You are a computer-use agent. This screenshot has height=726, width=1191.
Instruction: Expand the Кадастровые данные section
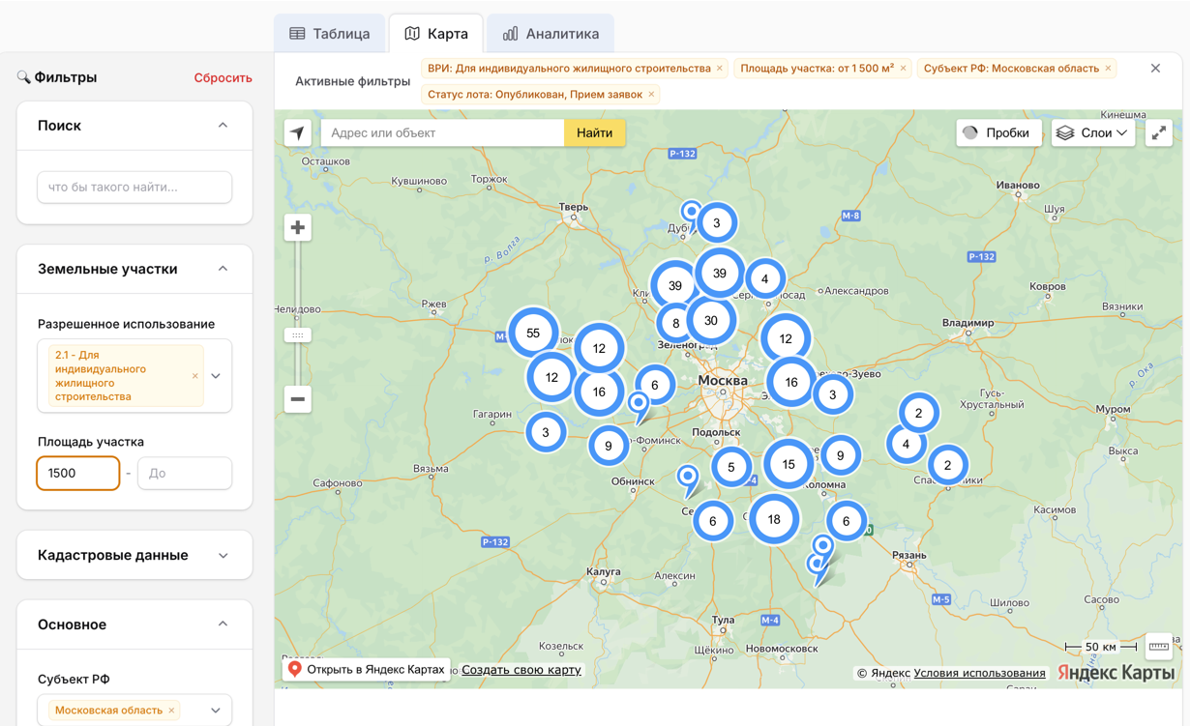[223, 556]
